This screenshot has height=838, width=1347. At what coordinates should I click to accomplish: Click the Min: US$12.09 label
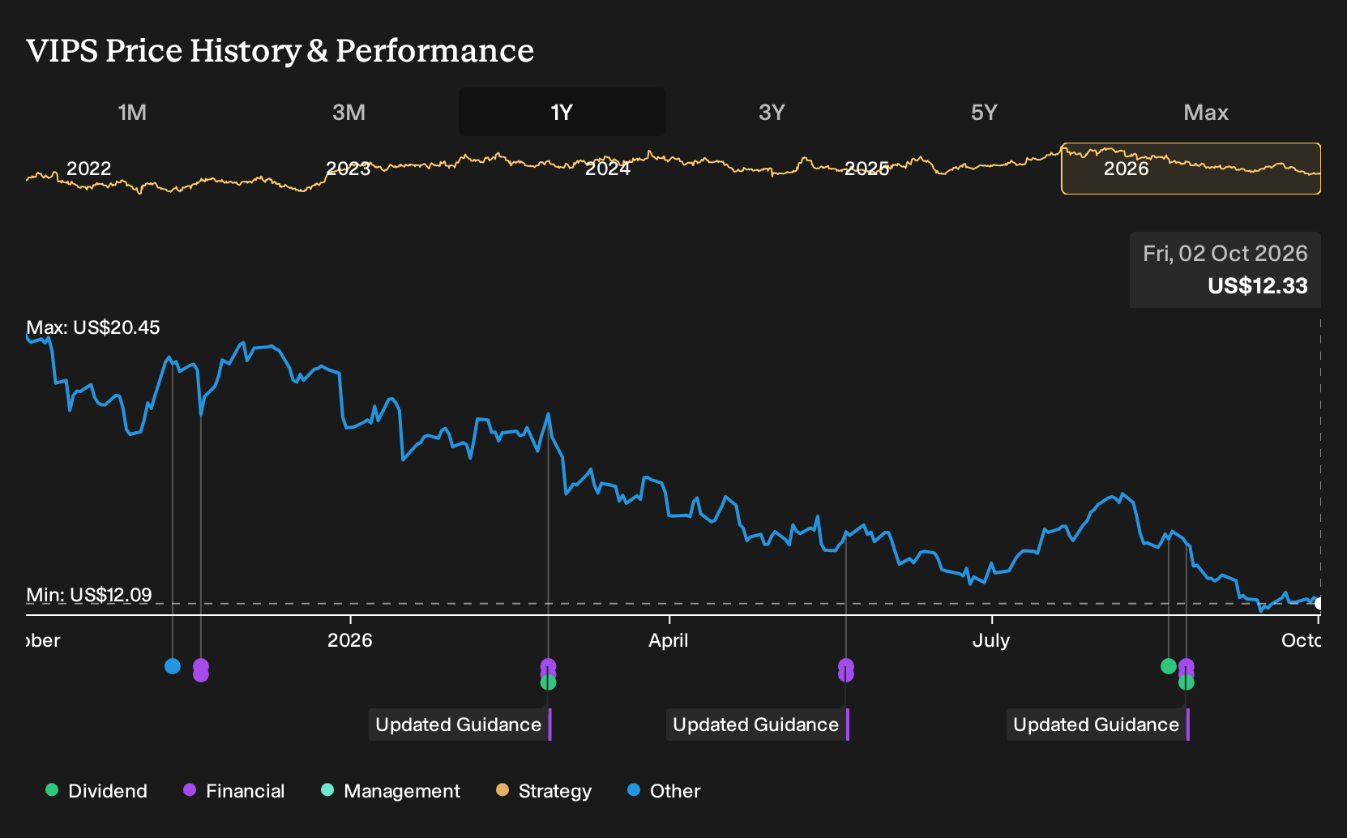89,595
